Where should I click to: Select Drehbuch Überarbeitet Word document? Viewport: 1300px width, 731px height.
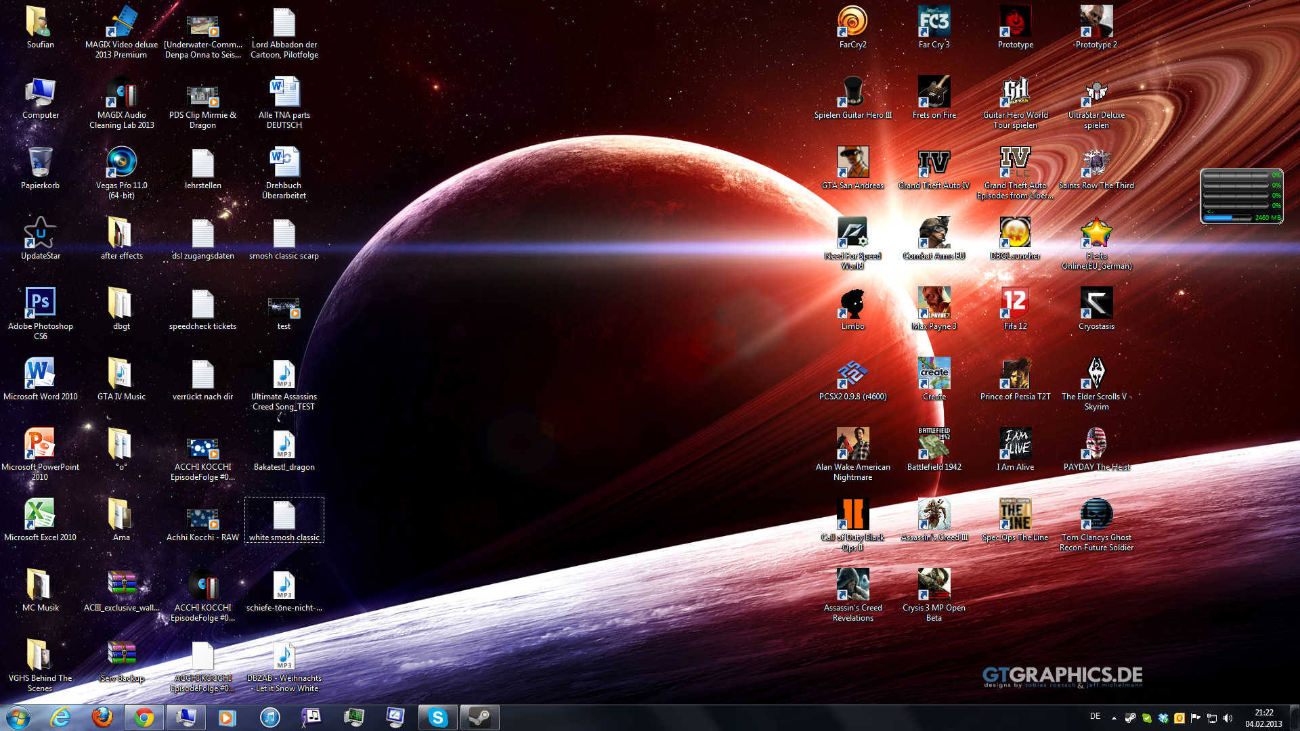point(284,173)
